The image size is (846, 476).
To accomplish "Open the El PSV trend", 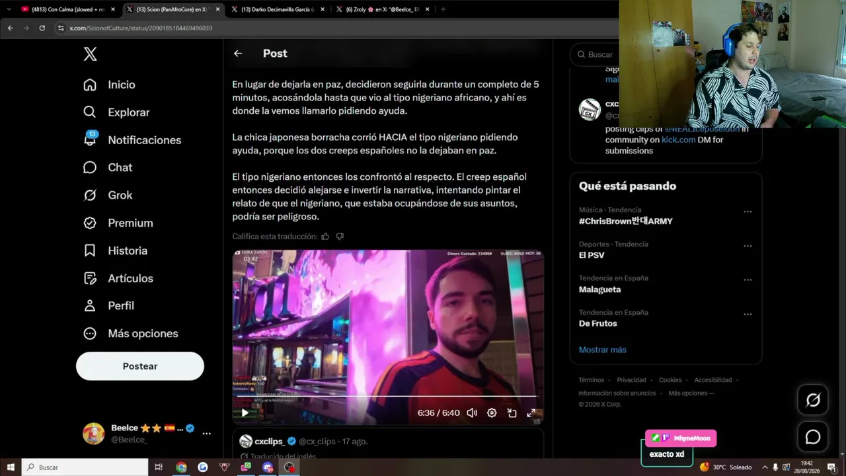I will click(592, 255).
